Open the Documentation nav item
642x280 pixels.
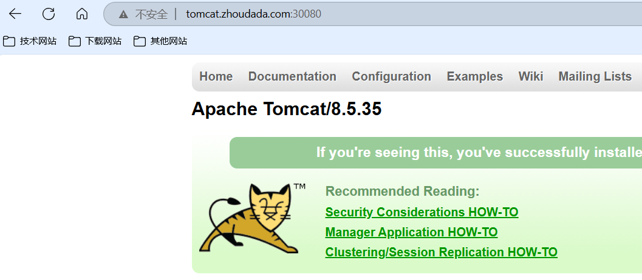292,76
